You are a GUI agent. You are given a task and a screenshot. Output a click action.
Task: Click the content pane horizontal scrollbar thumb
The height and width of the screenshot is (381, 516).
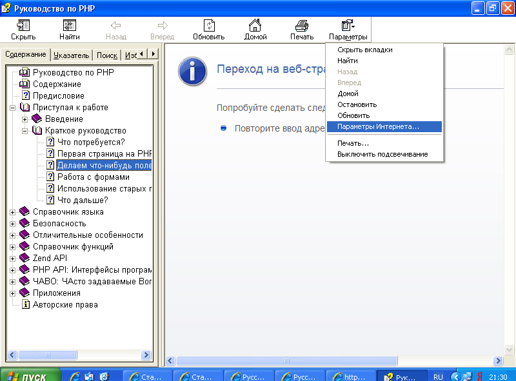pos(287,360)
